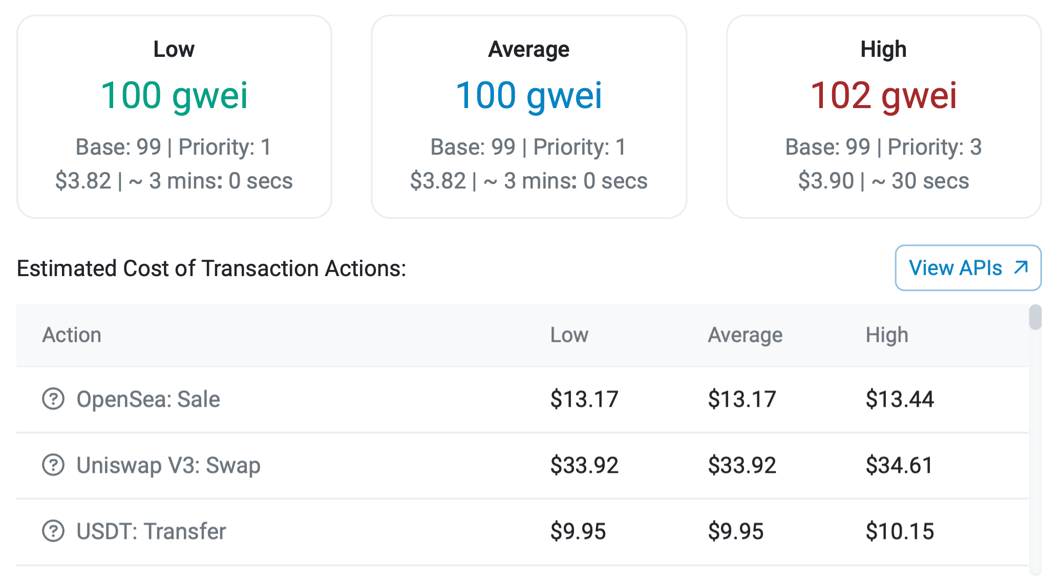Click help icon beside Uniswap V3: Swap
This screenshot has height=584, width=1062.
[53, 465]
